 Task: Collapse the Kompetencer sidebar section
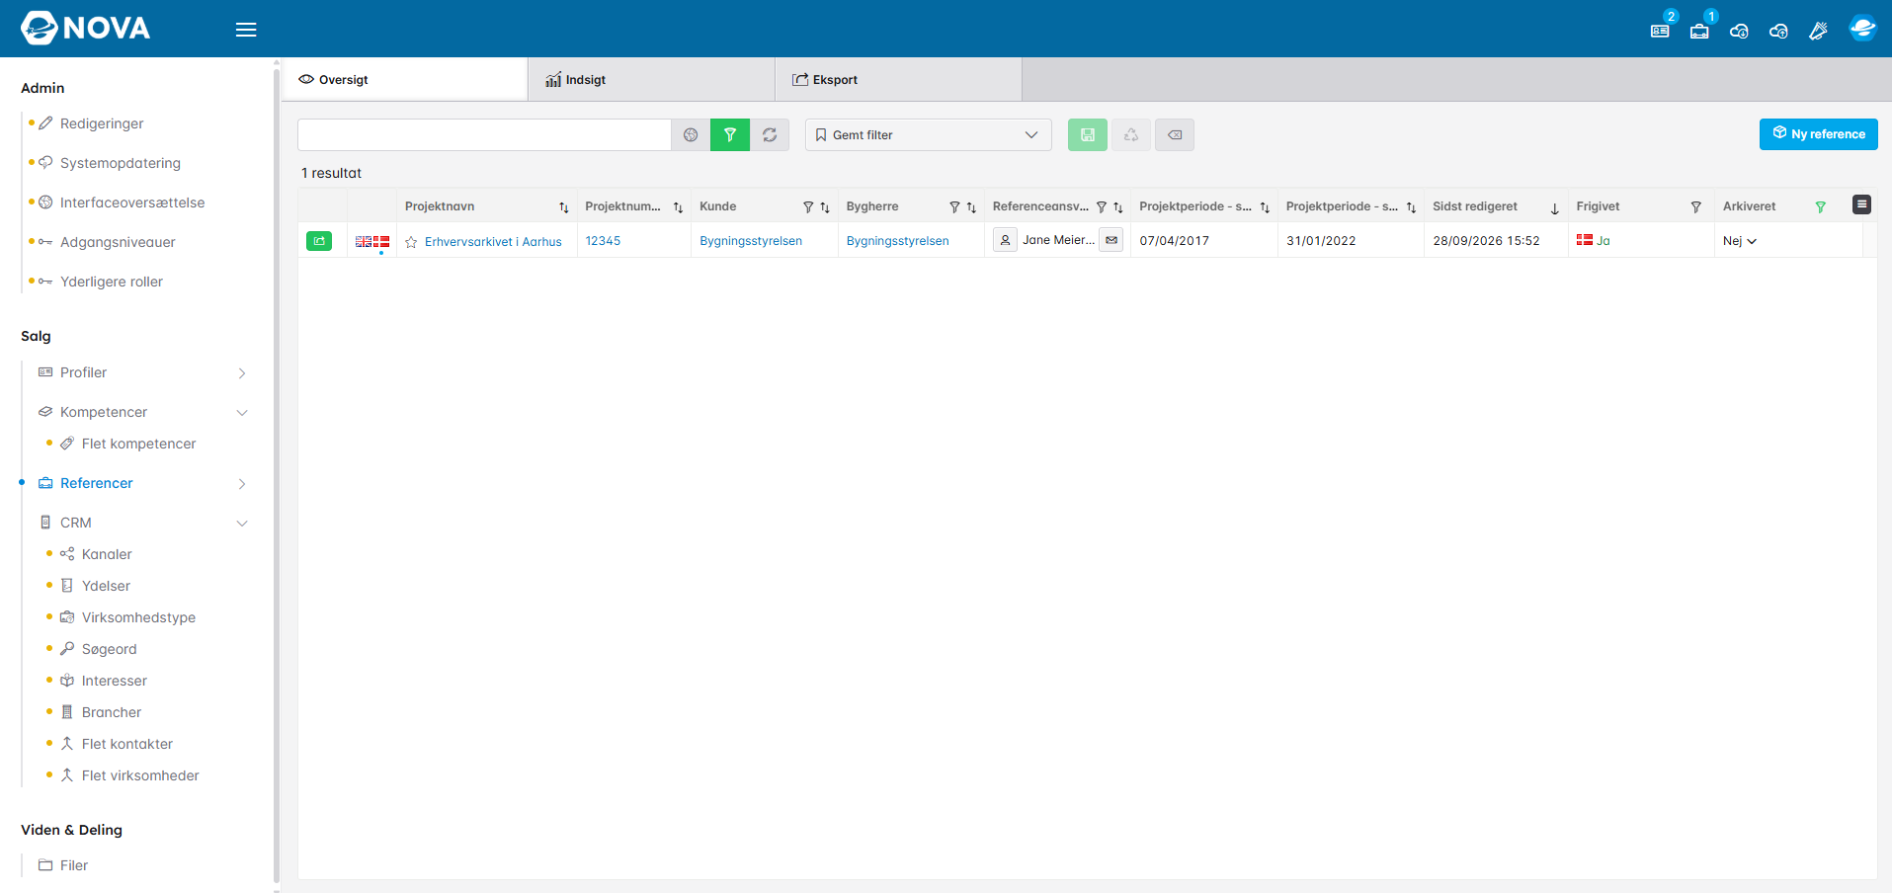(x=242, y=413)
